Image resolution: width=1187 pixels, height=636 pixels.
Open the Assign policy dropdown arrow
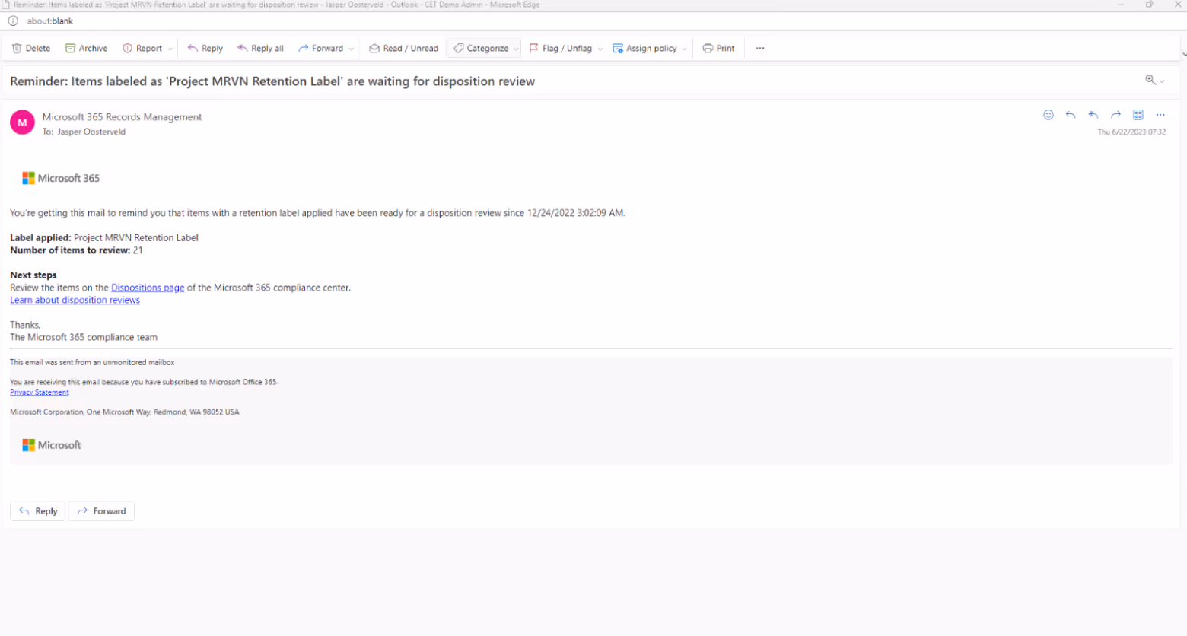[x=685, y=49]
